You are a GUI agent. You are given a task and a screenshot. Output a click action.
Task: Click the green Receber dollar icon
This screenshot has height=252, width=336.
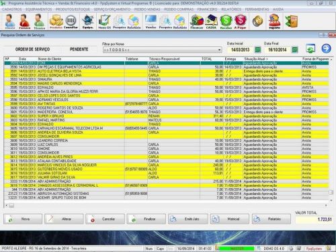coord(226,22)
